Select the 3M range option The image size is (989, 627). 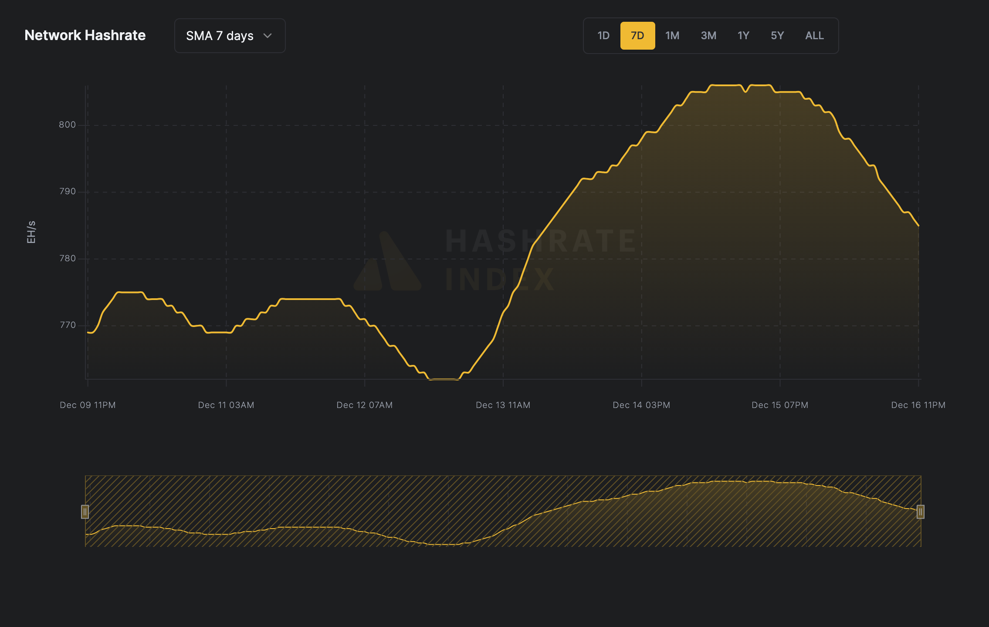pos(708,36)
